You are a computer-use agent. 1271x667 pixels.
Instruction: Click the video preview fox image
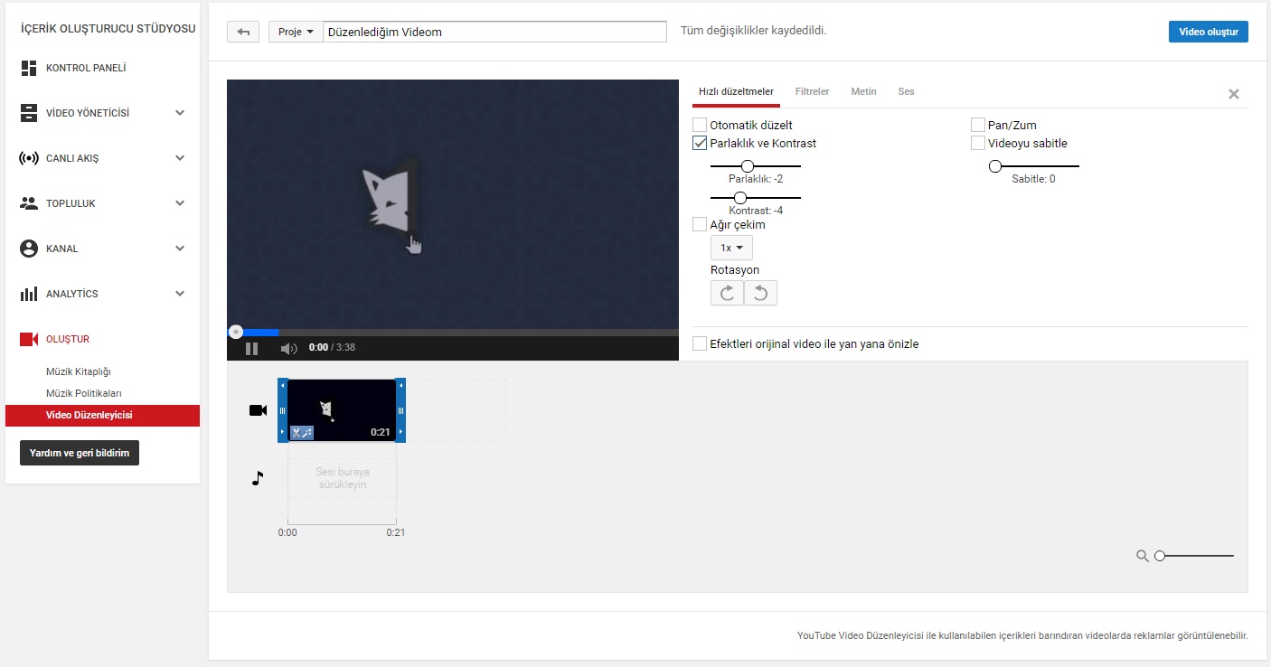pyautogui.click(x=390, y=200)
